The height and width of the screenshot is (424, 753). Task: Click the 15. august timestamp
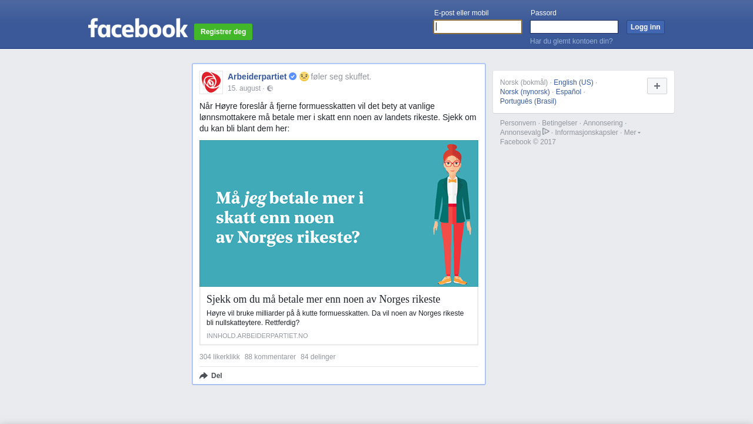click(244, 88)
